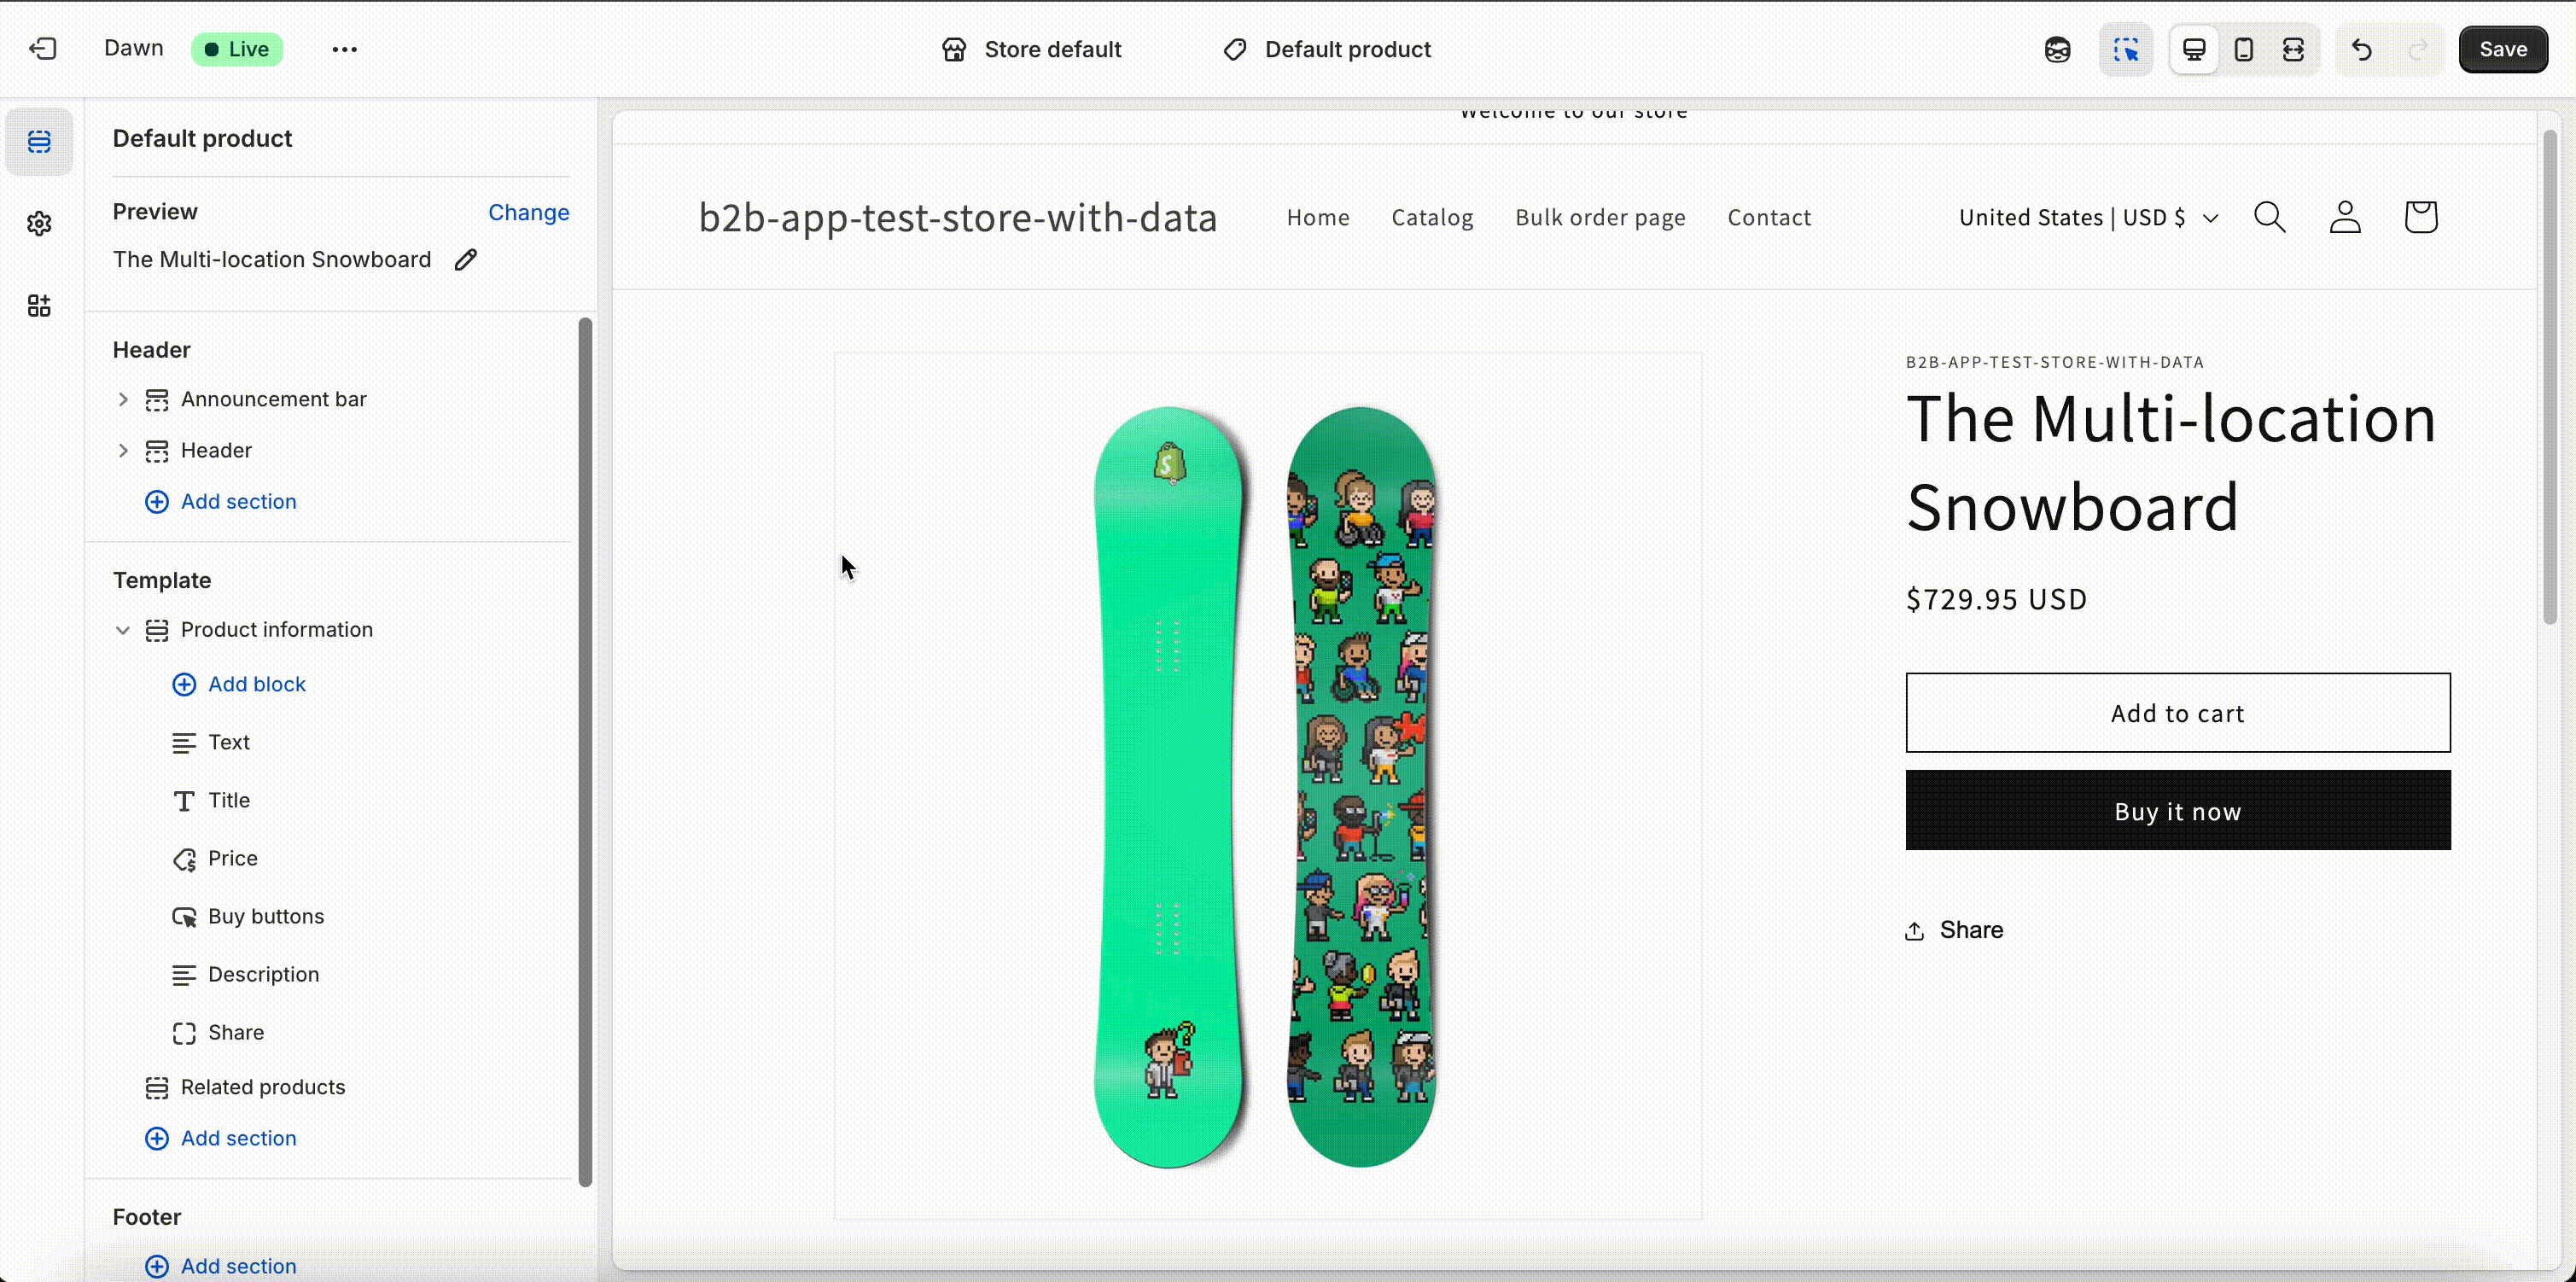2576x1282 pixels.
Task: Edit preview product with pencil icon
Action: click(466, 260)
